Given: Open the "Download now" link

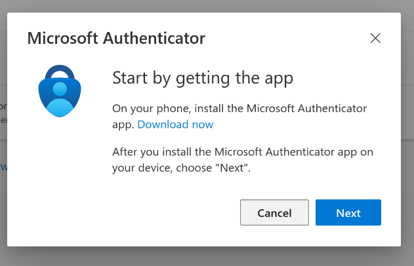Looking at the screenshot, I should pyautogui.click(x=175, y=124).
